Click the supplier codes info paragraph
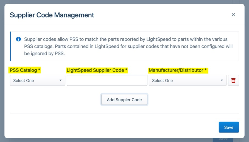 [x=128, y=46]
